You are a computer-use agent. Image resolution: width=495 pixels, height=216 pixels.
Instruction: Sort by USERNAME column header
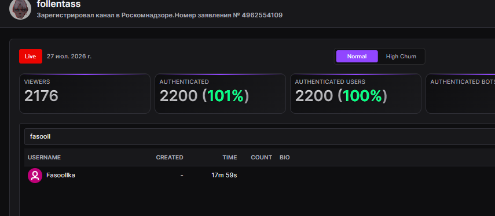(44, 158)
